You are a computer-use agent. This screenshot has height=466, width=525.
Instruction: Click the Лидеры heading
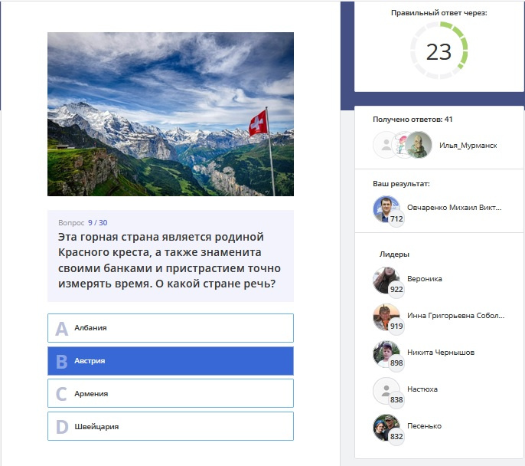(x=394, y=254)
